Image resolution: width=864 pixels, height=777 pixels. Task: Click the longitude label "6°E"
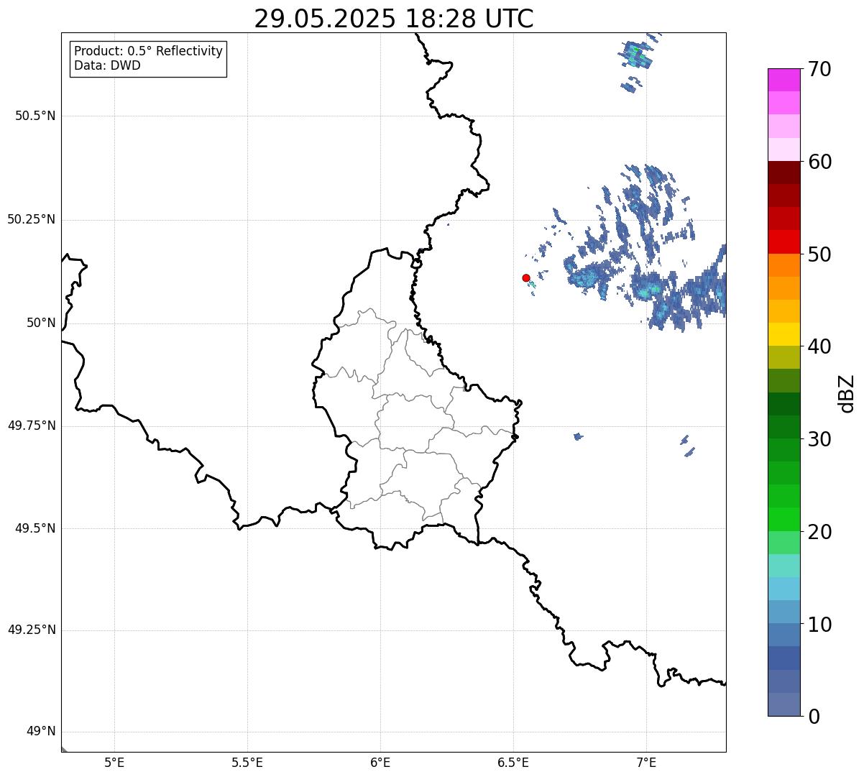click(380, 762)
